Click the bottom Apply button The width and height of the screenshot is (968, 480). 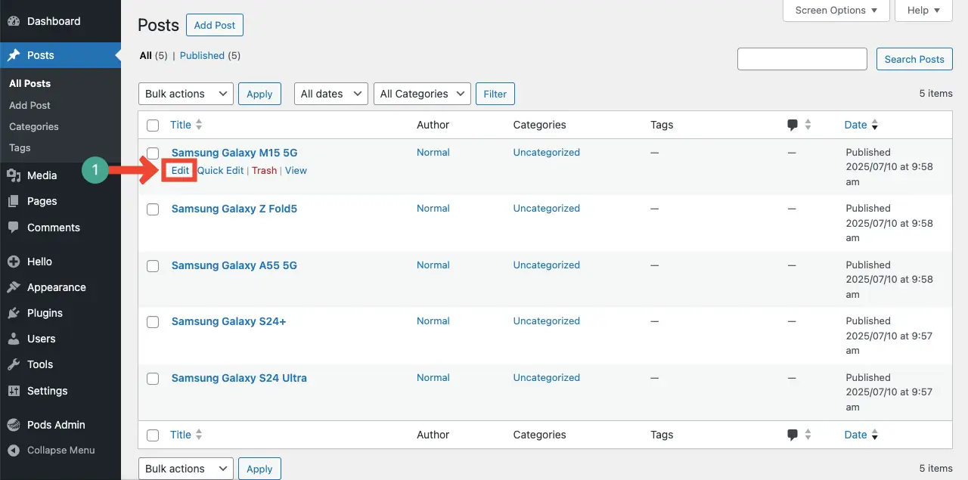pyautogui.click(x=259, y=469)
